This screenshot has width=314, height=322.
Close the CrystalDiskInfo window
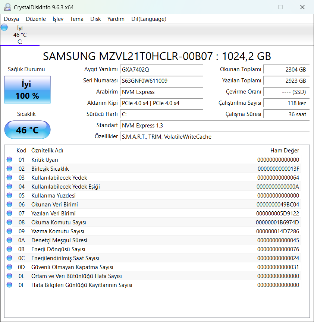click(x=302, y=7)
